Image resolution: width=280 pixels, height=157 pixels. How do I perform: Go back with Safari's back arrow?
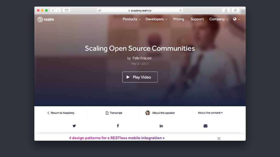53,11
